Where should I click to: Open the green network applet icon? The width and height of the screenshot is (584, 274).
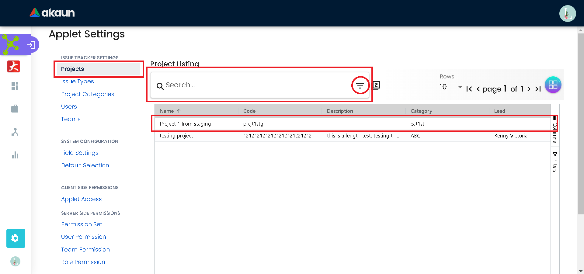pyautogui.click(x=10, y=44)
